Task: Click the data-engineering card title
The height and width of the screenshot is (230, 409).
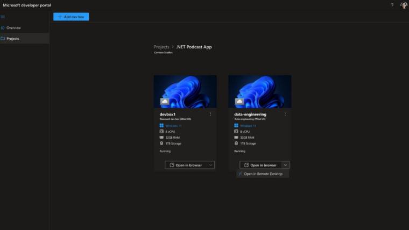Action: (x=250, y=114)
